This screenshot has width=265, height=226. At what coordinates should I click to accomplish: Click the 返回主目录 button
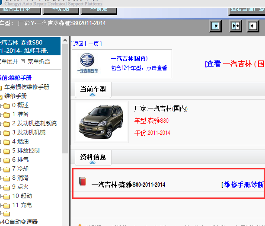pos(20,11)
